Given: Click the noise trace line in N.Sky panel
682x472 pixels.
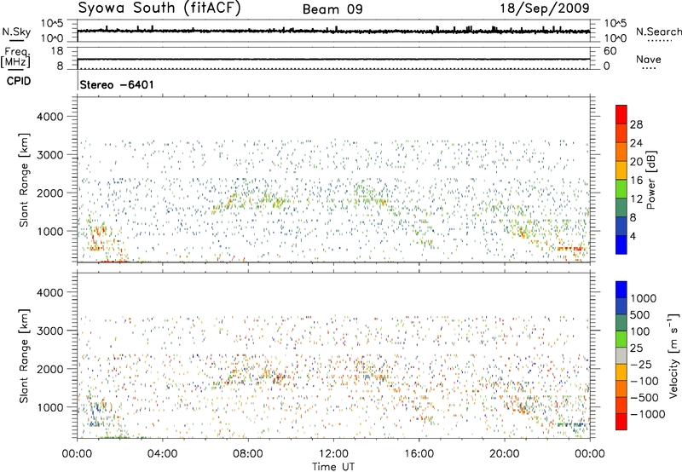Looking at the screenshot, I should (x=333, y=31).
